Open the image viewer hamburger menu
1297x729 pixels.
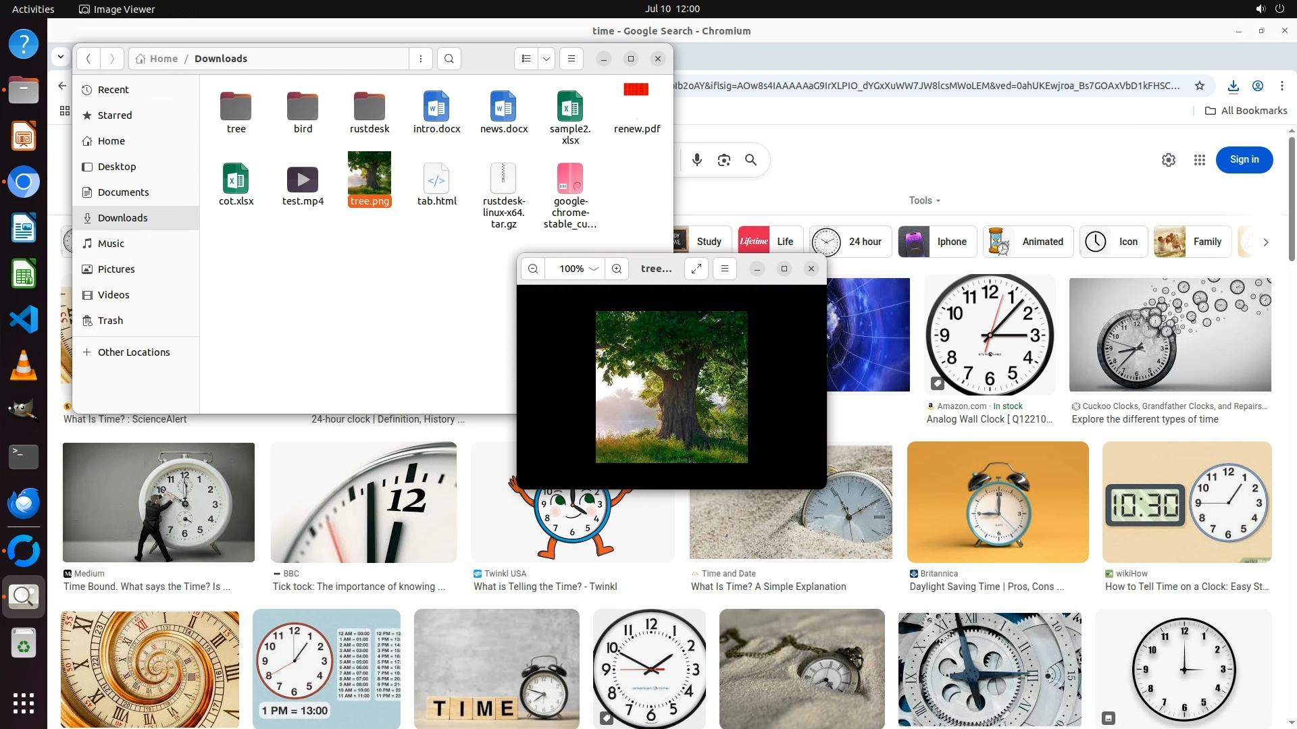click(725, 269)
